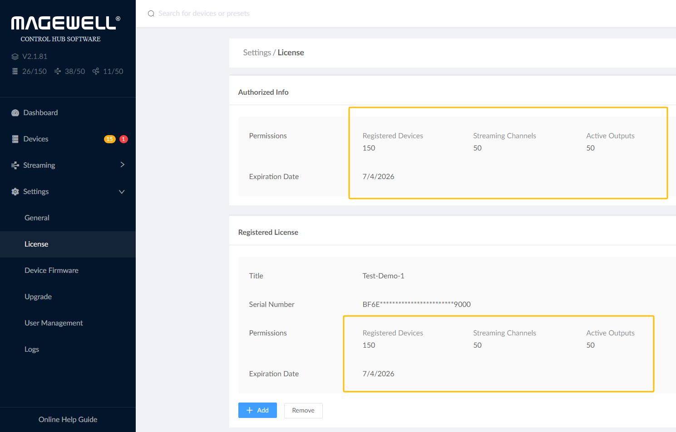Click the Dashboard gauge icon
The image size is (676, 432).
point(15,113)
